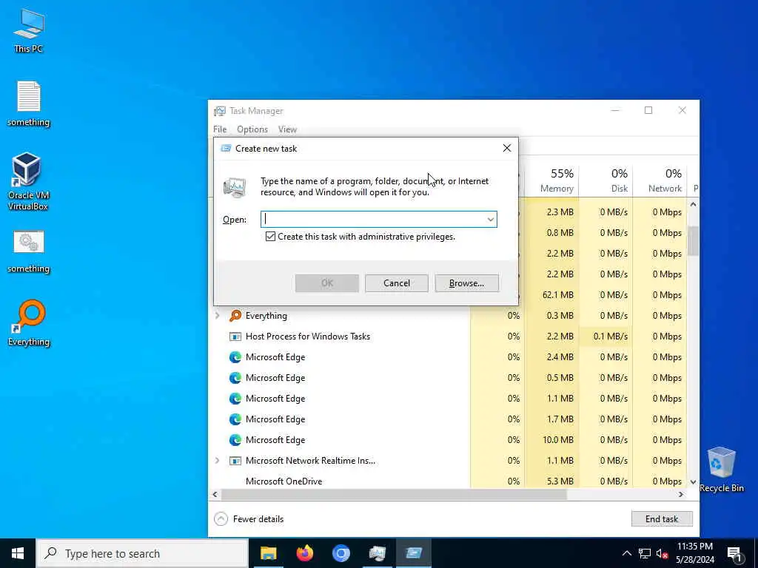This screenshot has height=568, width=758.
Task: Open the notification center icon
Action: coord(734,553)
